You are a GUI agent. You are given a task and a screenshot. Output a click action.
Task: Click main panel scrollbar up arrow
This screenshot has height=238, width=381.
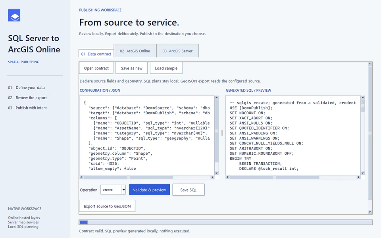pyautogui.click(x=370, y=64)
